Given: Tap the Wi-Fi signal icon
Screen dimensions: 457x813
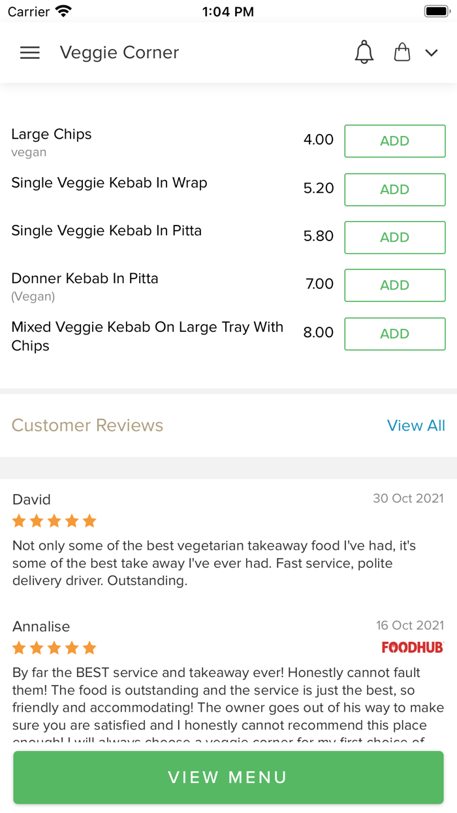Looking at the screenshot, I should coord(63,11).
